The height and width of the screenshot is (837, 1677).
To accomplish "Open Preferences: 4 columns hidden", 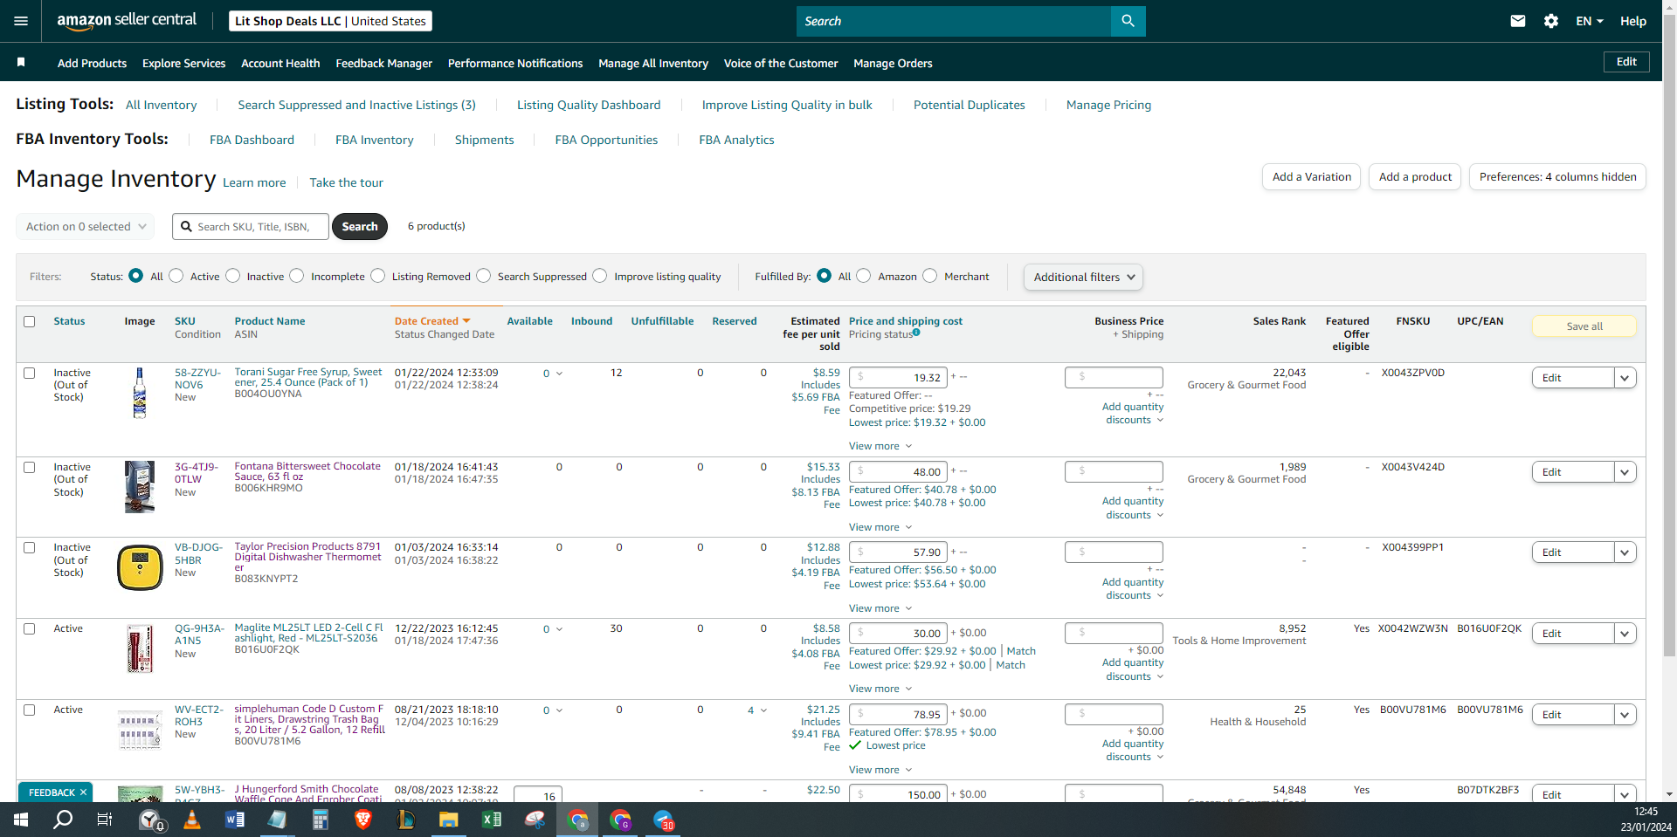I will pos(1557,176).
